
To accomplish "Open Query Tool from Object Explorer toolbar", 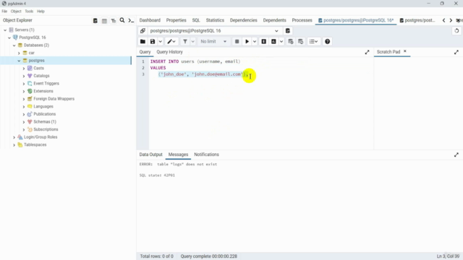I will (x=95, y=21).
